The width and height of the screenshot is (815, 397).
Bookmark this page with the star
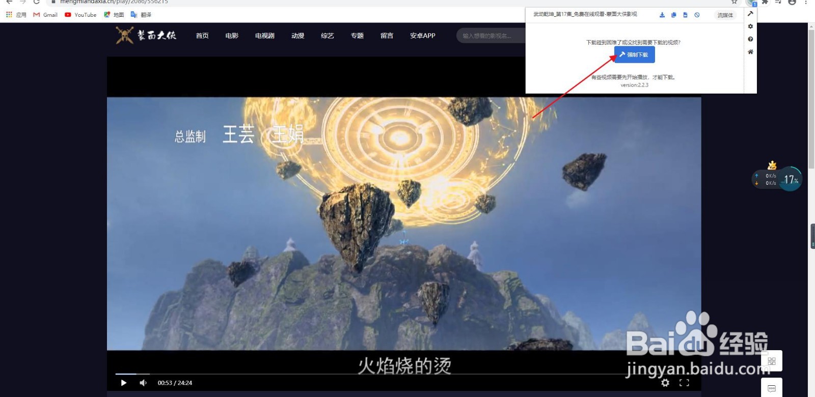pos(734,2)
